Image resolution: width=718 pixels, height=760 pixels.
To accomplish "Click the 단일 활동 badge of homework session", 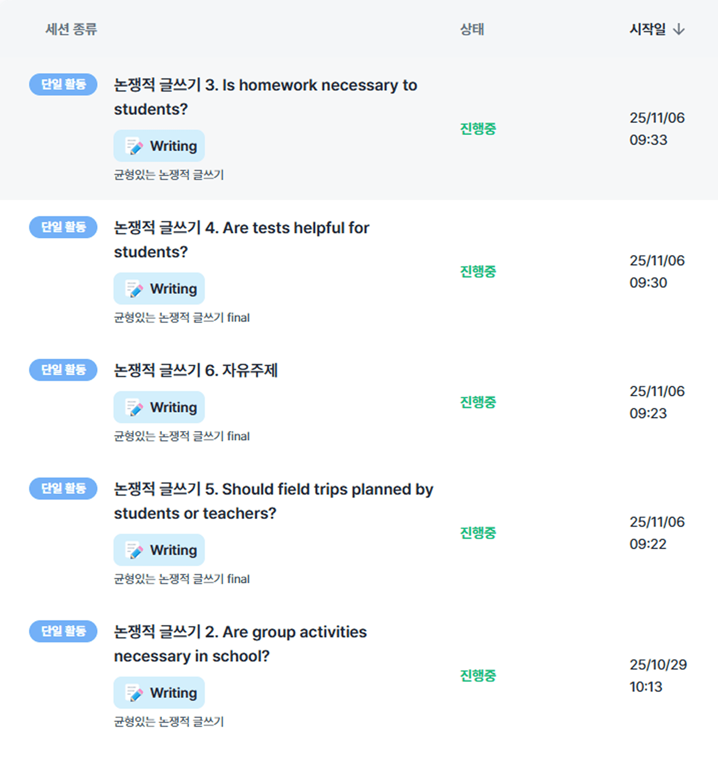I will 63,84.
